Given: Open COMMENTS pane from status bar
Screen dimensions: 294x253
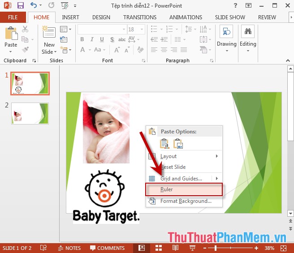Looking at the screenshot, I should click(107, 248).
